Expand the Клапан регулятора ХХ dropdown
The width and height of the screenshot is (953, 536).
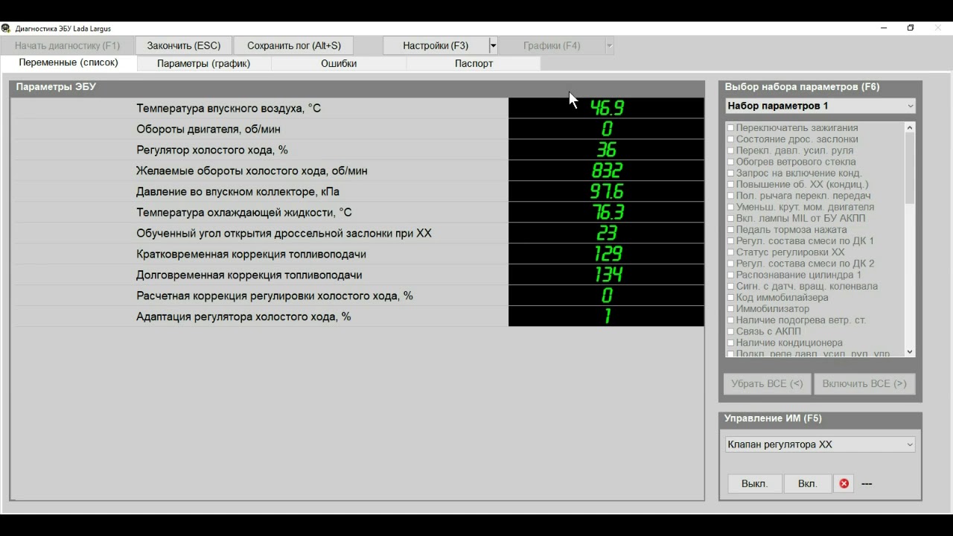820,444
